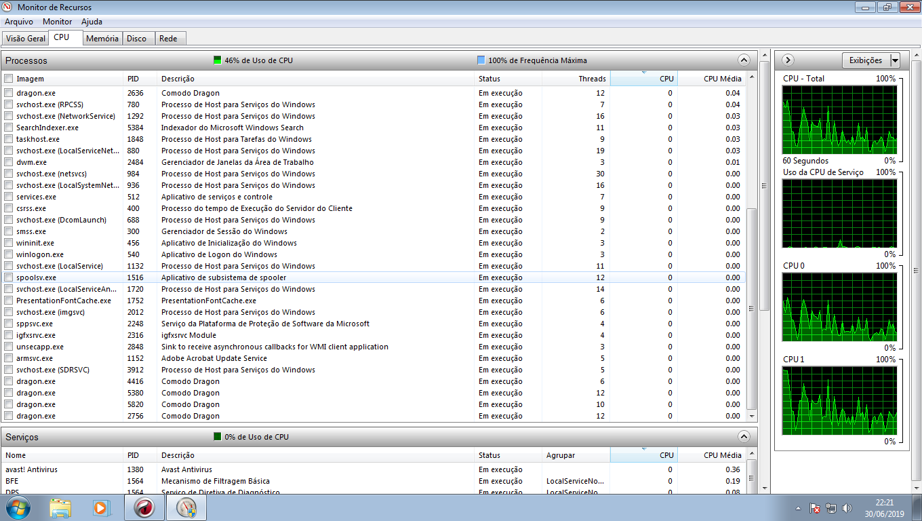Sort processes by Threads column header
The image size is (922, 521).
pyautogui.click(x=576, y=79)
